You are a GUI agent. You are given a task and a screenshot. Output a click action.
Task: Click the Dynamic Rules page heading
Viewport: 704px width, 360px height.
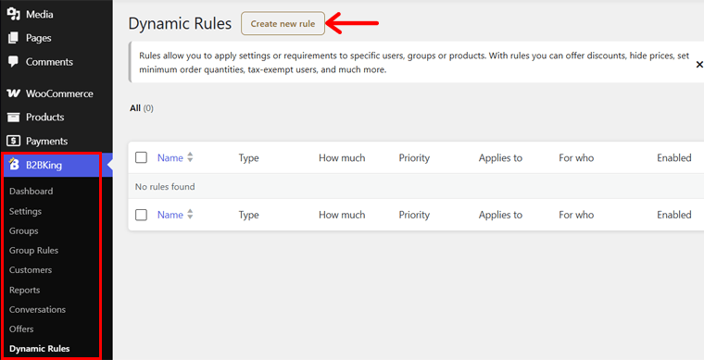click(x=180, y=23)
